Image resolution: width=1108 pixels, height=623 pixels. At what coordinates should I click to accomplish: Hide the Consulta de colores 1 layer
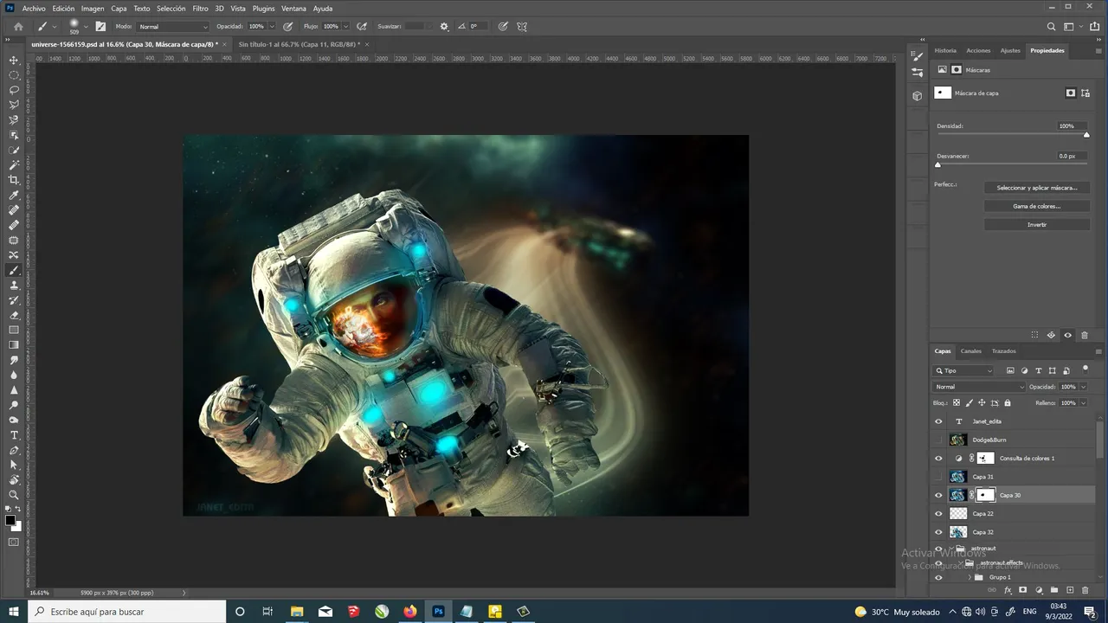(x=938, y=458)
